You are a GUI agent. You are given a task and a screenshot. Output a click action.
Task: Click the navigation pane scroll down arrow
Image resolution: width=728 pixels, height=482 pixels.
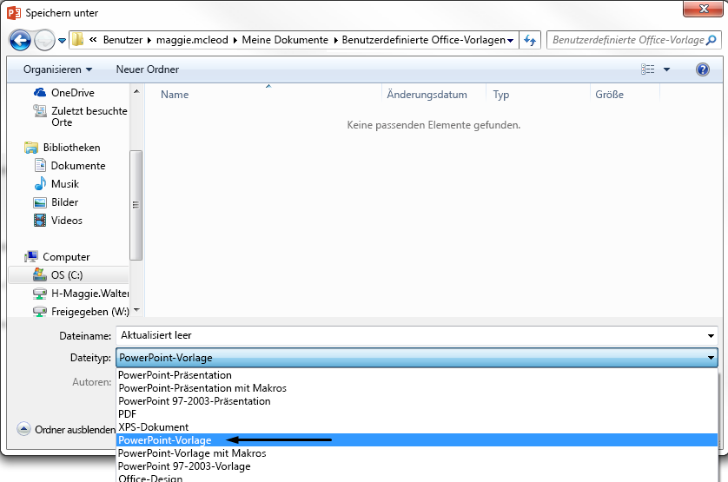[136, 310]
